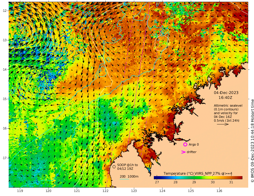This screenshot has width=254, height=196.
Task: Click the 0.5m/s velocity scale arrow
Action: click(x=223, y=124)
